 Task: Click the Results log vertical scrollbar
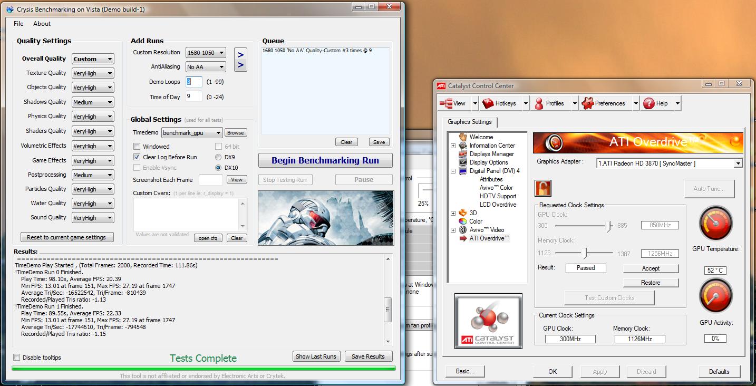tap(389, 300)
